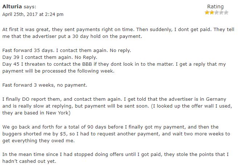This screenshot has height=165, width=238.
Task: Click the "In the mean time" paragraph
Action: (115, 158)
